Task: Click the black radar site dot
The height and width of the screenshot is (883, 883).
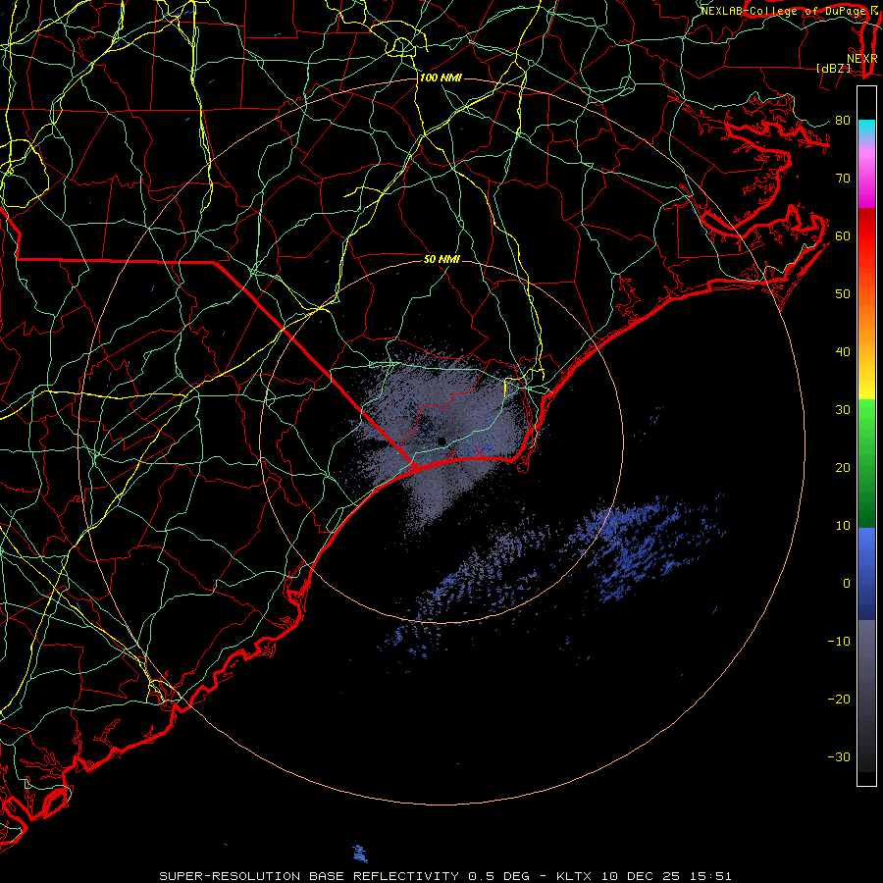Action: [x=441, y=441]
